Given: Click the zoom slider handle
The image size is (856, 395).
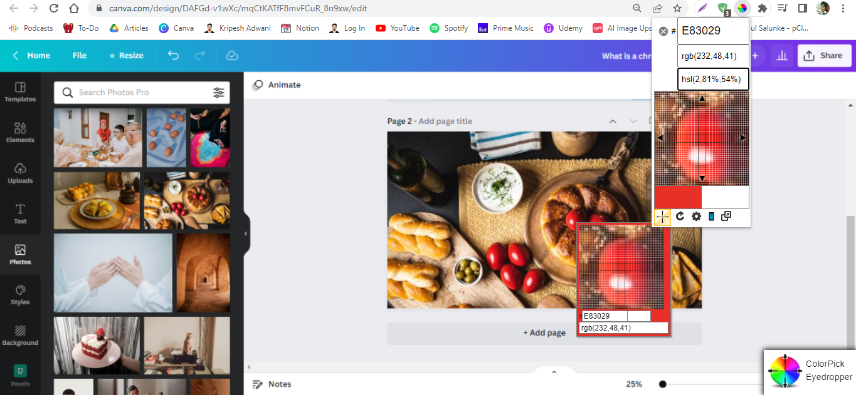Looking at the screenshot, I should [663, 384].
